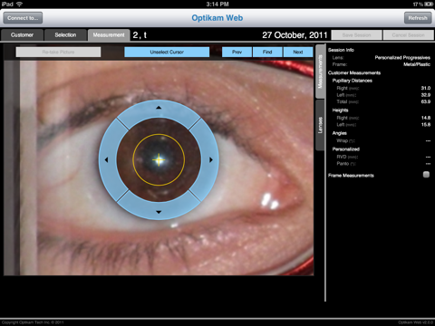The image size is (435, 326).
Task: Advance with the Next button
Action: pyautogui.click(x=298, y=52)
